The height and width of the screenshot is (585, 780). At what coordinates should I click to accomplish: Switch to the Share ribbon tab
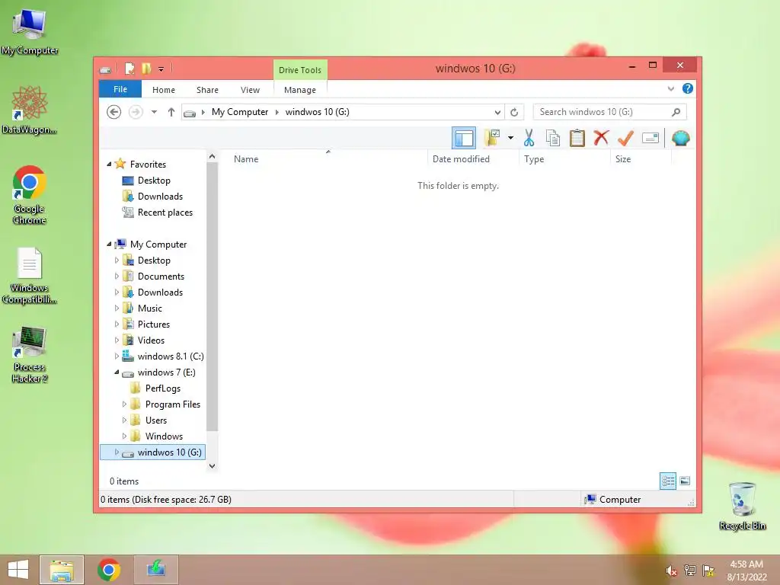[207, 90]
